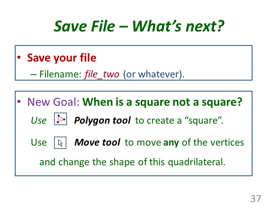
Task: Select the italic file_two filename text
Action: pos(102,74)
